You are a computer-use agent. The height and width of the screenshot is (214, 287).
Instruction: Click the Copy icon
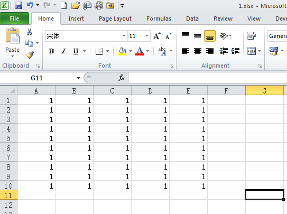[29, 43]
